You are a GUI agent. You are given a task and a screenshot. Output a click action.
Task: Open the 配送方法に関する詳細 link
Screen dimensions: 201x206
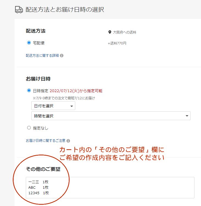point(42,55)
